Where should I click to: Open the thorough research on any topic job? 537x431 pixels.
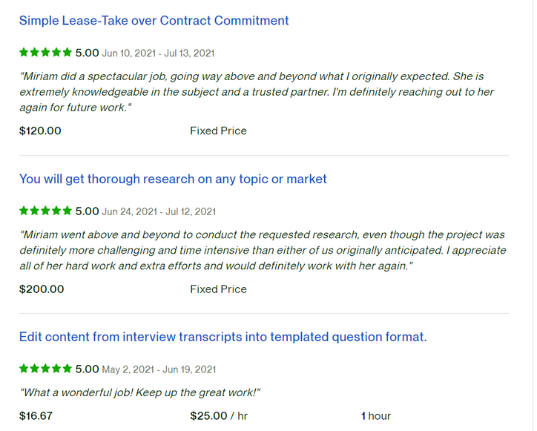point(173,179)
